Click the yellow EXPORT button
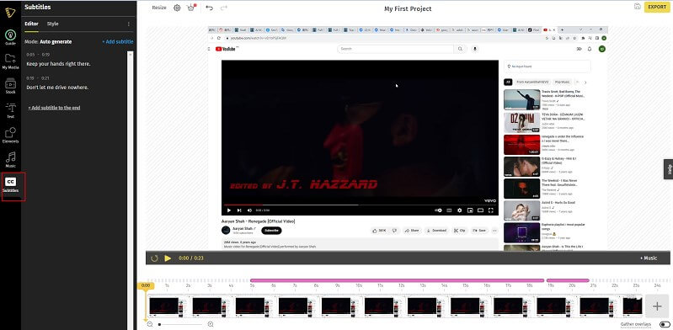This screenshot has width=673, height=330. 657,7
